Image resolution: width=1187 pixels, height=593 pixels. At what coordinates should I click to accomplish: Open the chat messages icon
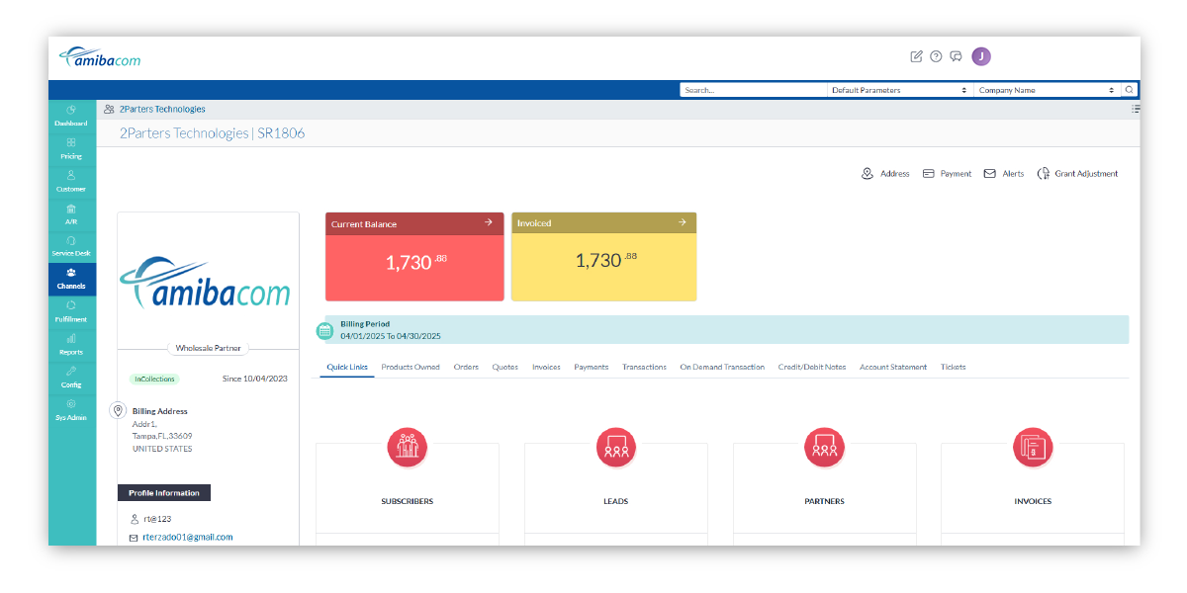[x=956, y=56]
